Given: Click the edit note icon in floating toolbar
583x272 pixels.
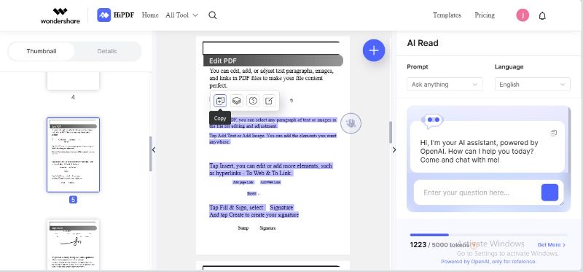Looking at the screenshot, I should click(270, 101).
